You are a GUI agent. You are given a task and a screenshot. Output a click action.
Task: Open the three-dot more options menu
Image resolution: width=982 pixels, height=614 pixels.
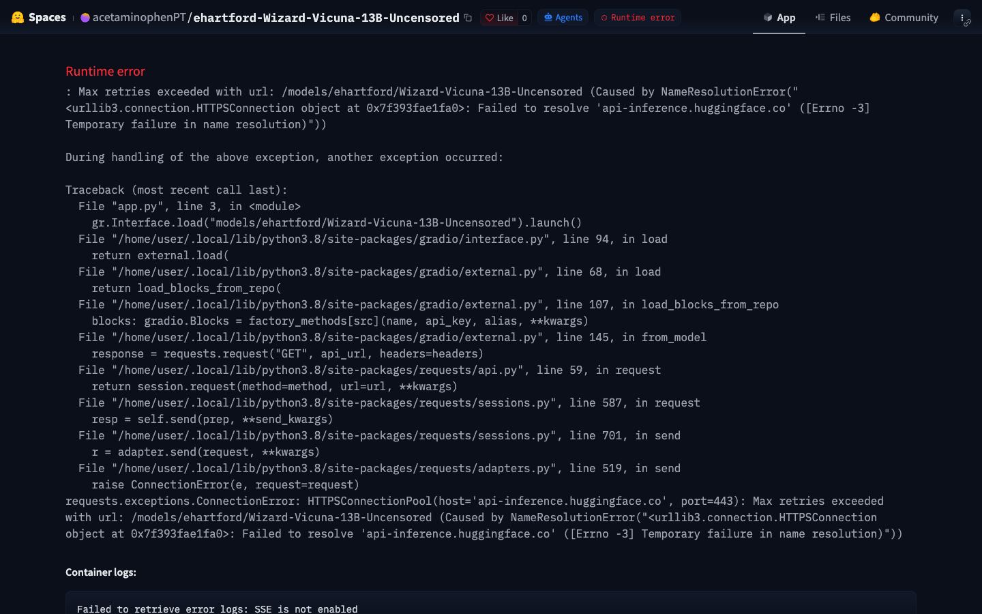point(962,18)
